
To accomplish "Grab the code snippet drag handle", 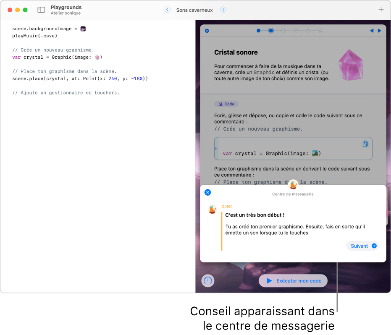I will 216,148.
